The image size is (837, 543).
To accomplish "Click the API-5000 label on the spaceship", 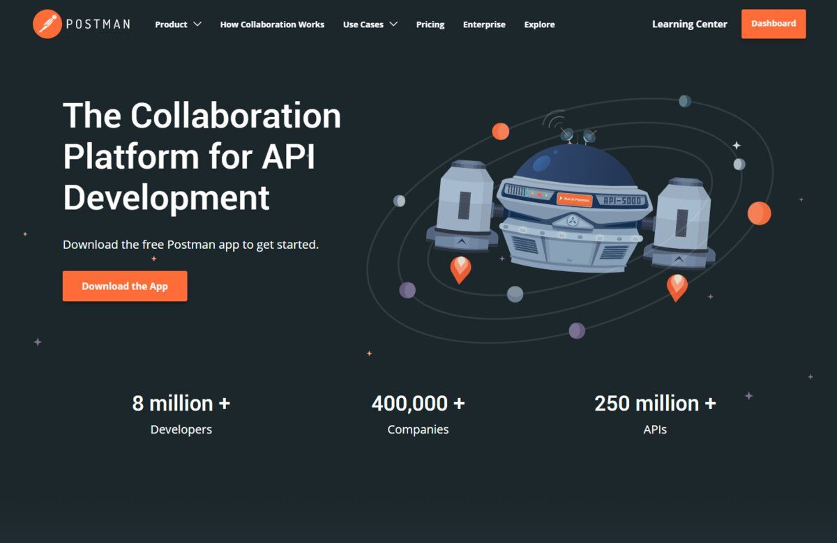I will tap(623, 201).
